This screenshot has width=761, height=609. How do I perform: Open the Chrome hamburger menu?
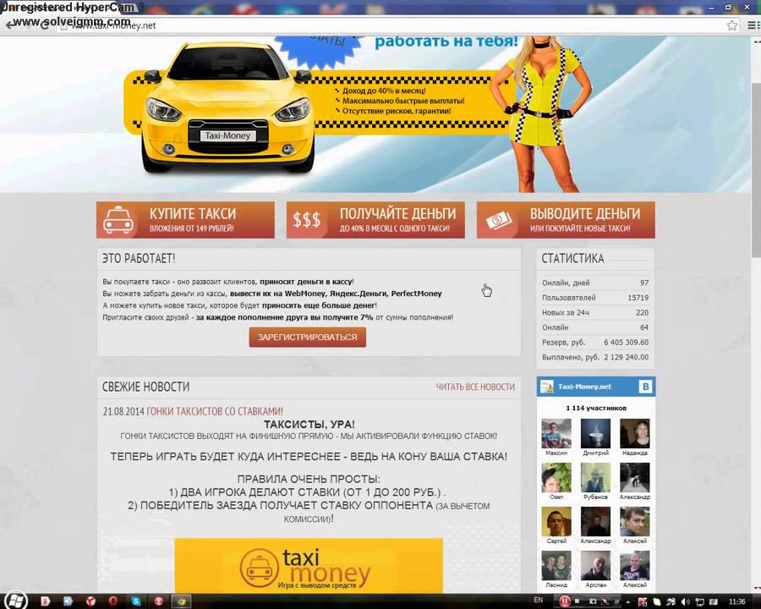(x=751, y=25)
